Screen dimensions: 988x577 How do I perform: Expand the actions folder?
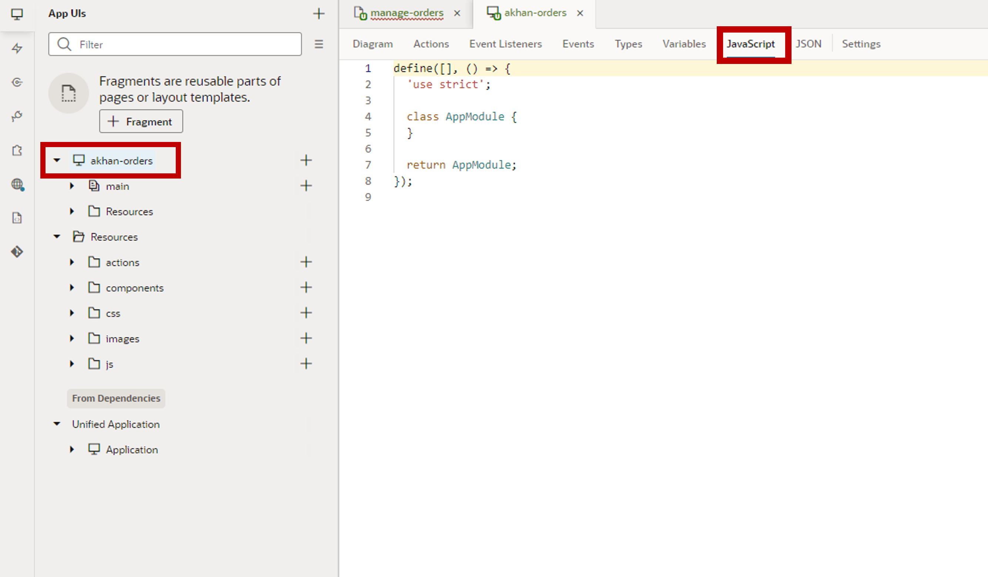72,262
